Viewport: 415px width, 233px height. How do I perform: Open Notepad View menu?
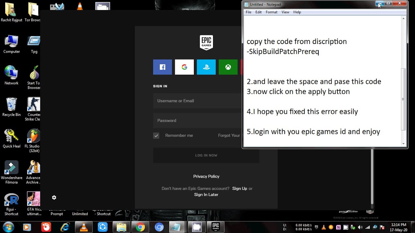point(285,12)
